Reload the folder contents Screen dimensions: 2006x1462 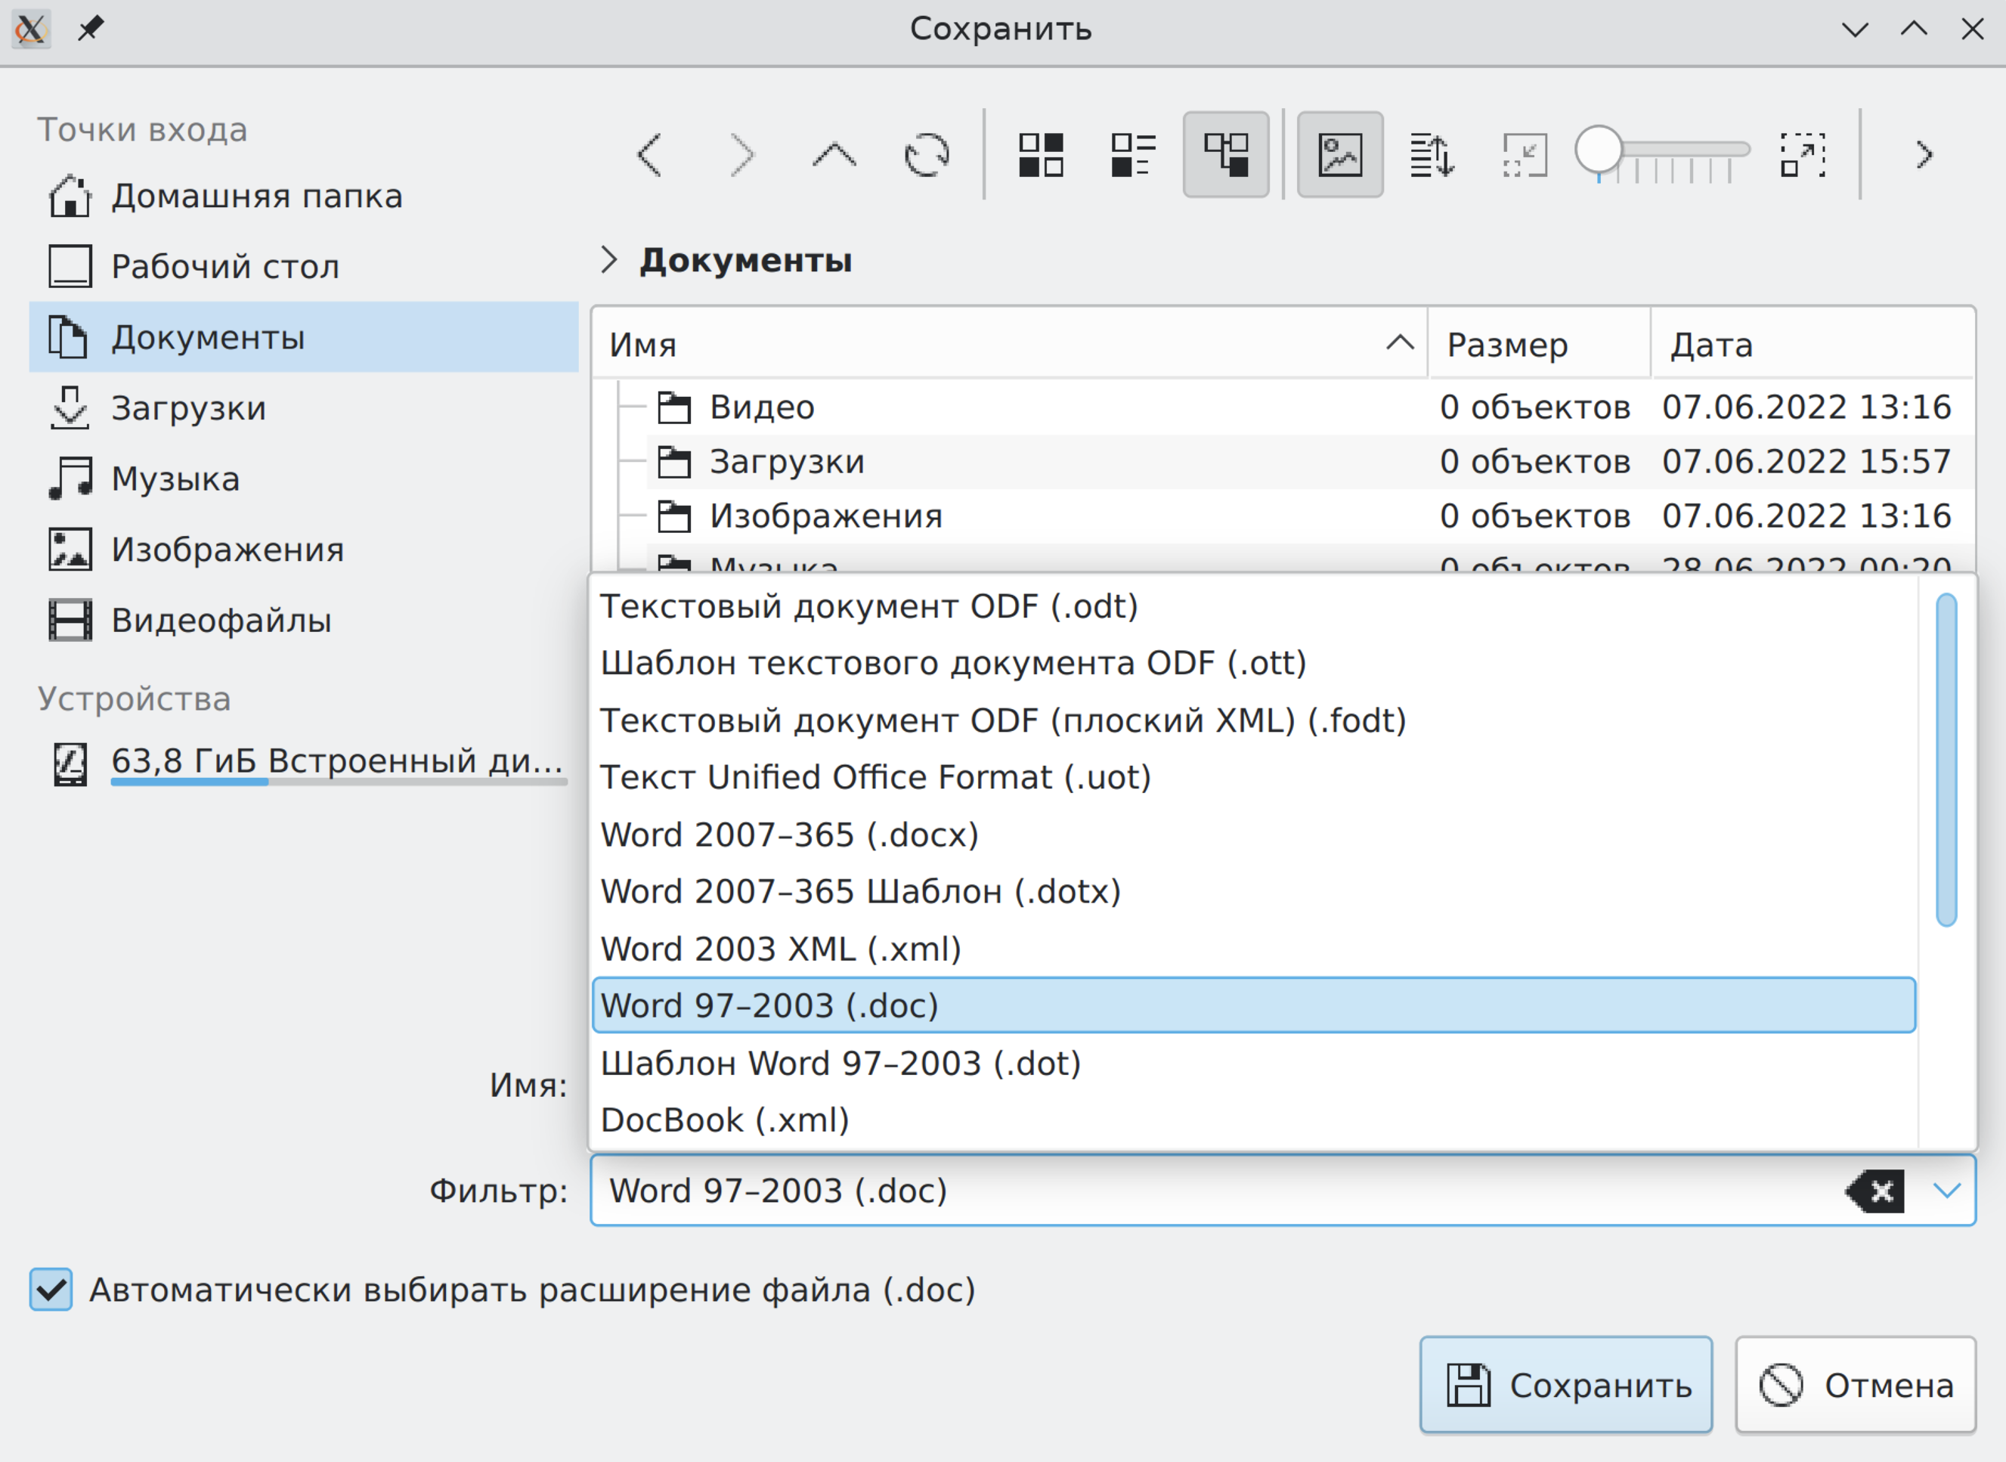[927, 156]
